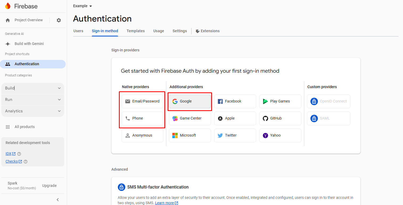Open the IDX link

point(11,154)
